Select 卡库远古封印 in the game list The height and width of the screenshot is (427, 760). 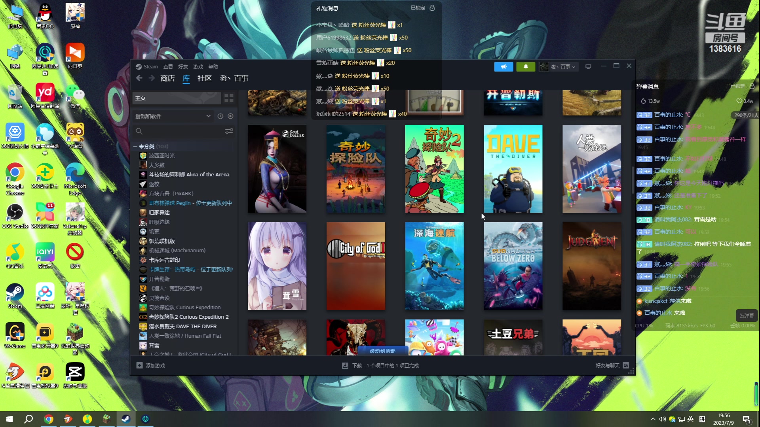tap(164, 260)
